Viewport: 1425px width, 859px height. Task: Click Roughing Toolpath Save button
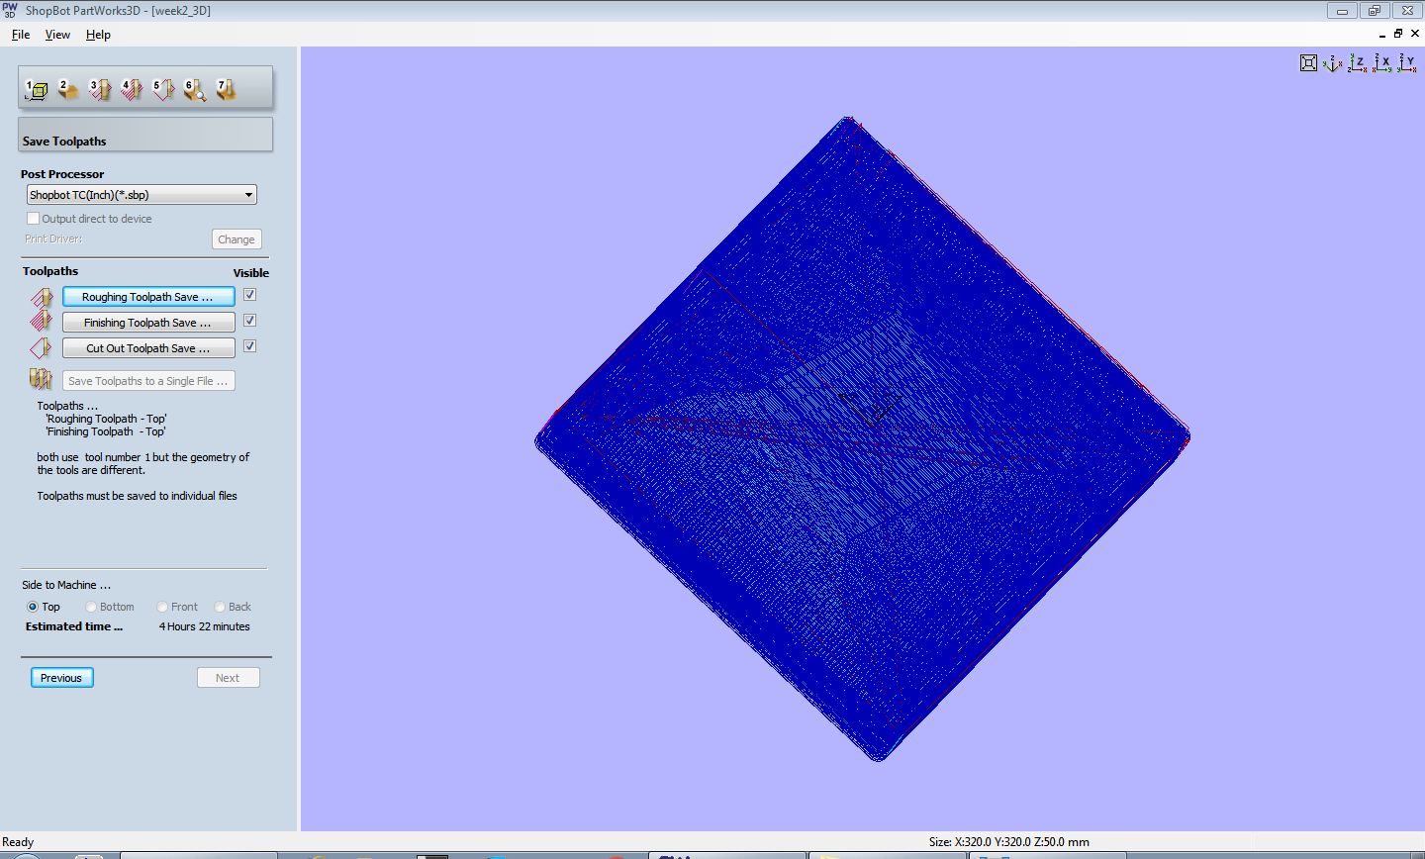pyautogui.click(x=148, y=297)
